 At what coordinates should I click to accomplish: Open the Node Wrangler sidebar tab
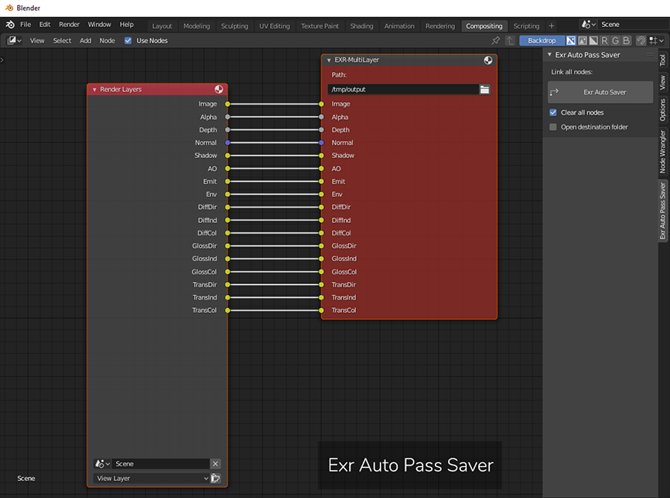click(663, 152)
